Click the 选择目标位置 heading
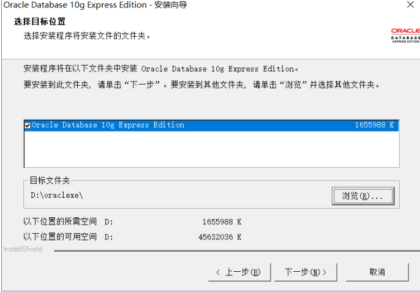The height and width of the screenshot is (292, 420). click(x=40, y=21)
